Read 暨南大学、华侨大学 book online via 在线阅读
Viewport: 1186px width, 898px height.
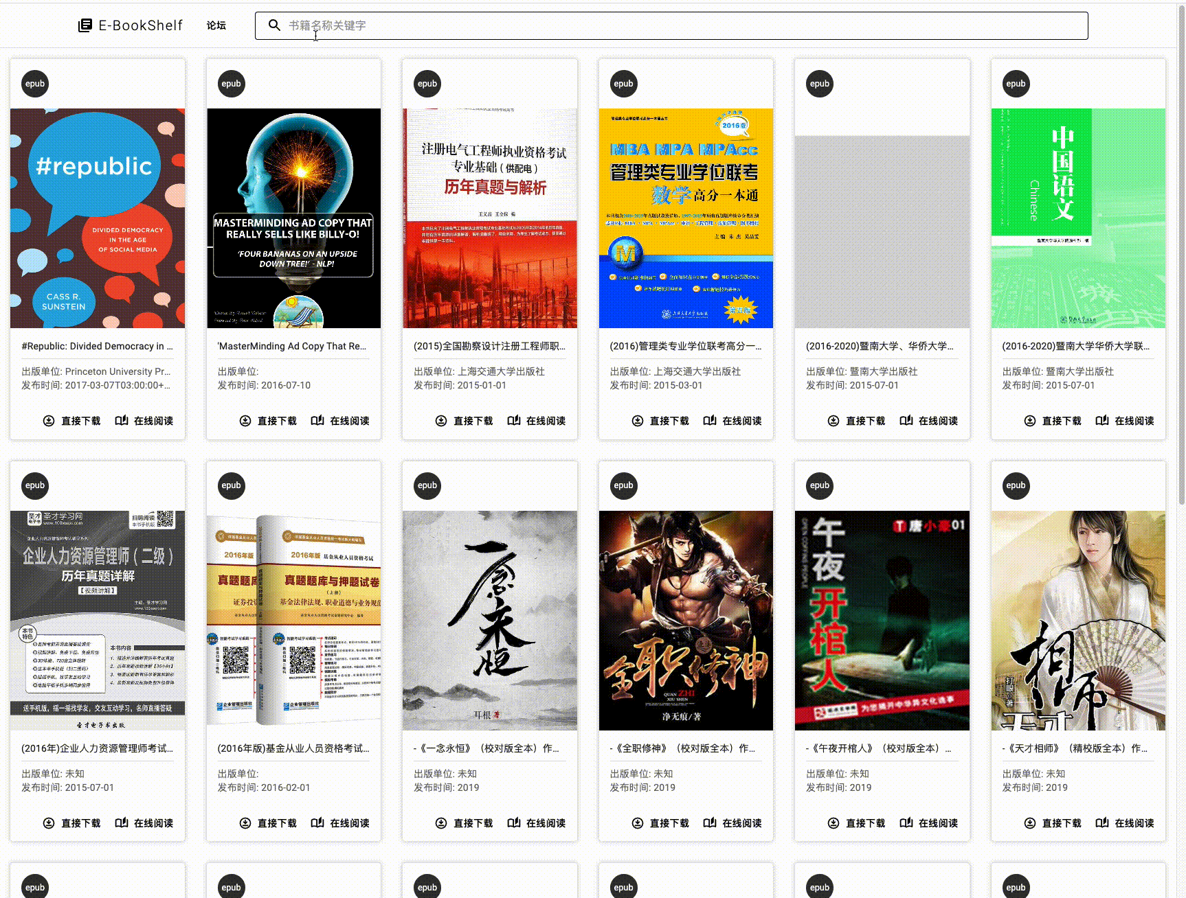click(929, 421)
